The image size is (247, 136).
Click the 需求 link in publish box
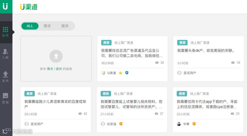[50, 69]
